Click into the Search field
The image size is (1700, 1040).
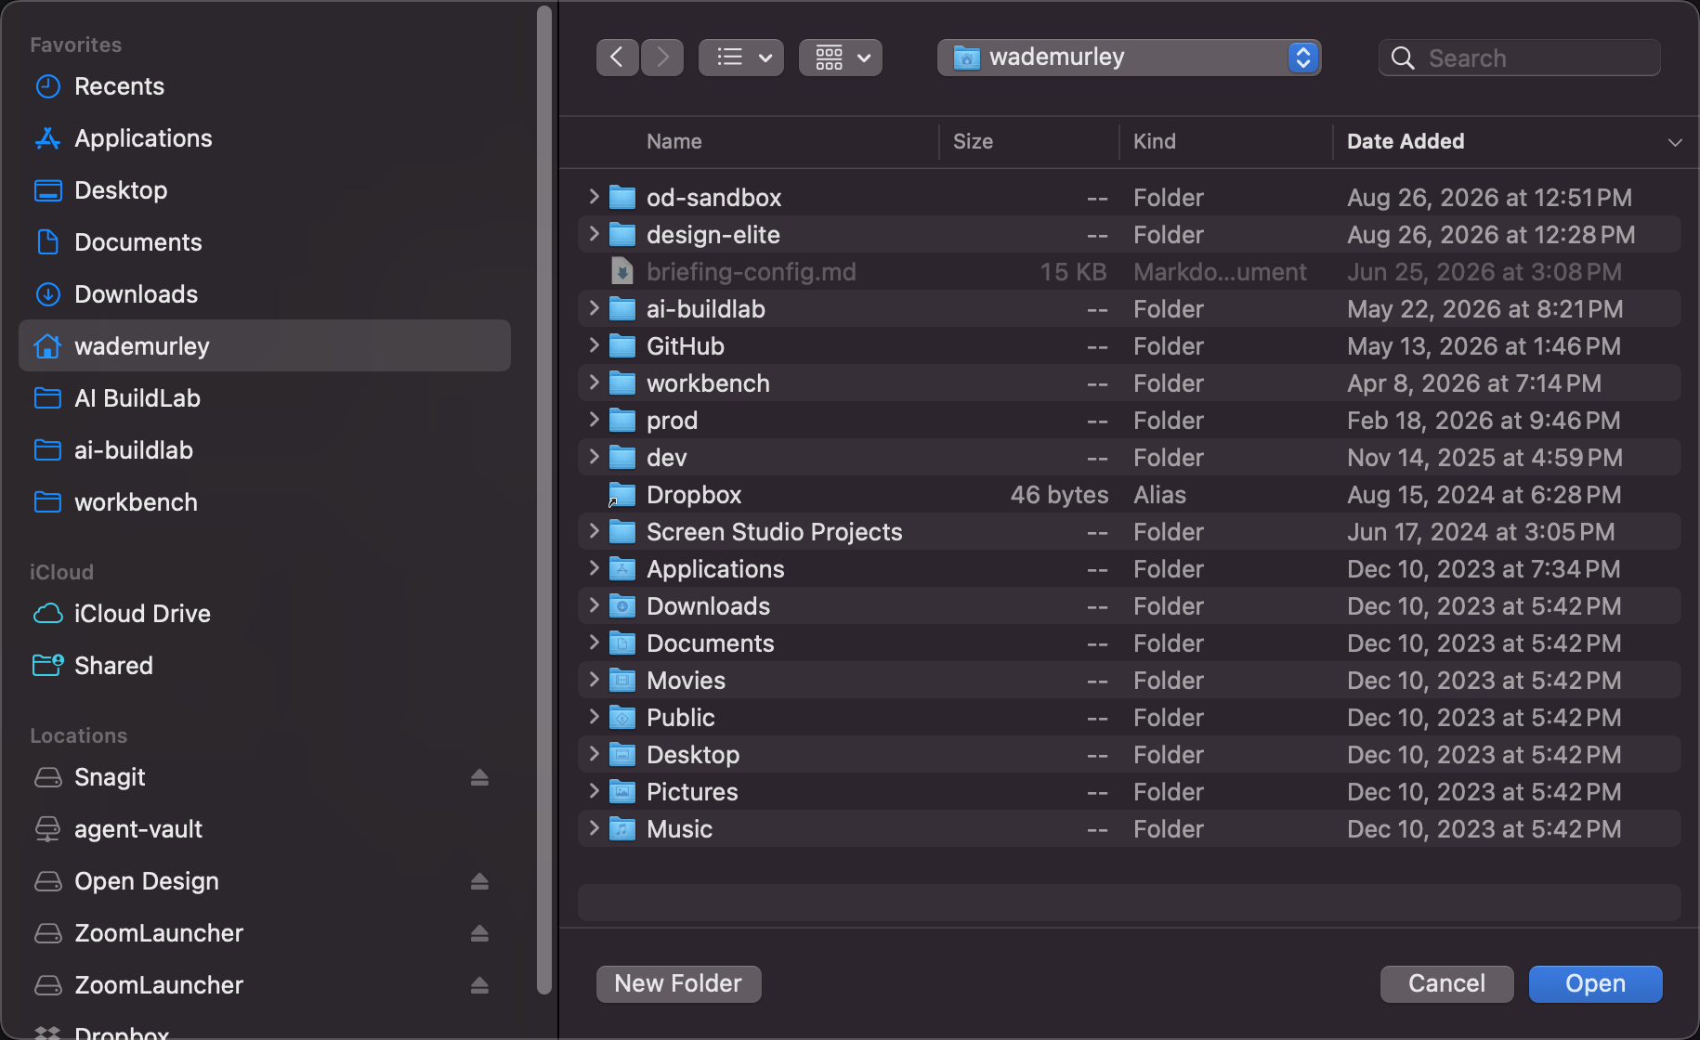pyautogui.click(x=1520, y=58)
